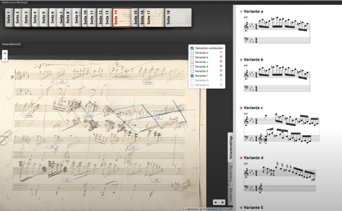This screenshot has height=211, width=342.
Task: Click the Variante c rendered score
Action: pyautogui.click(x=282, y=129)
